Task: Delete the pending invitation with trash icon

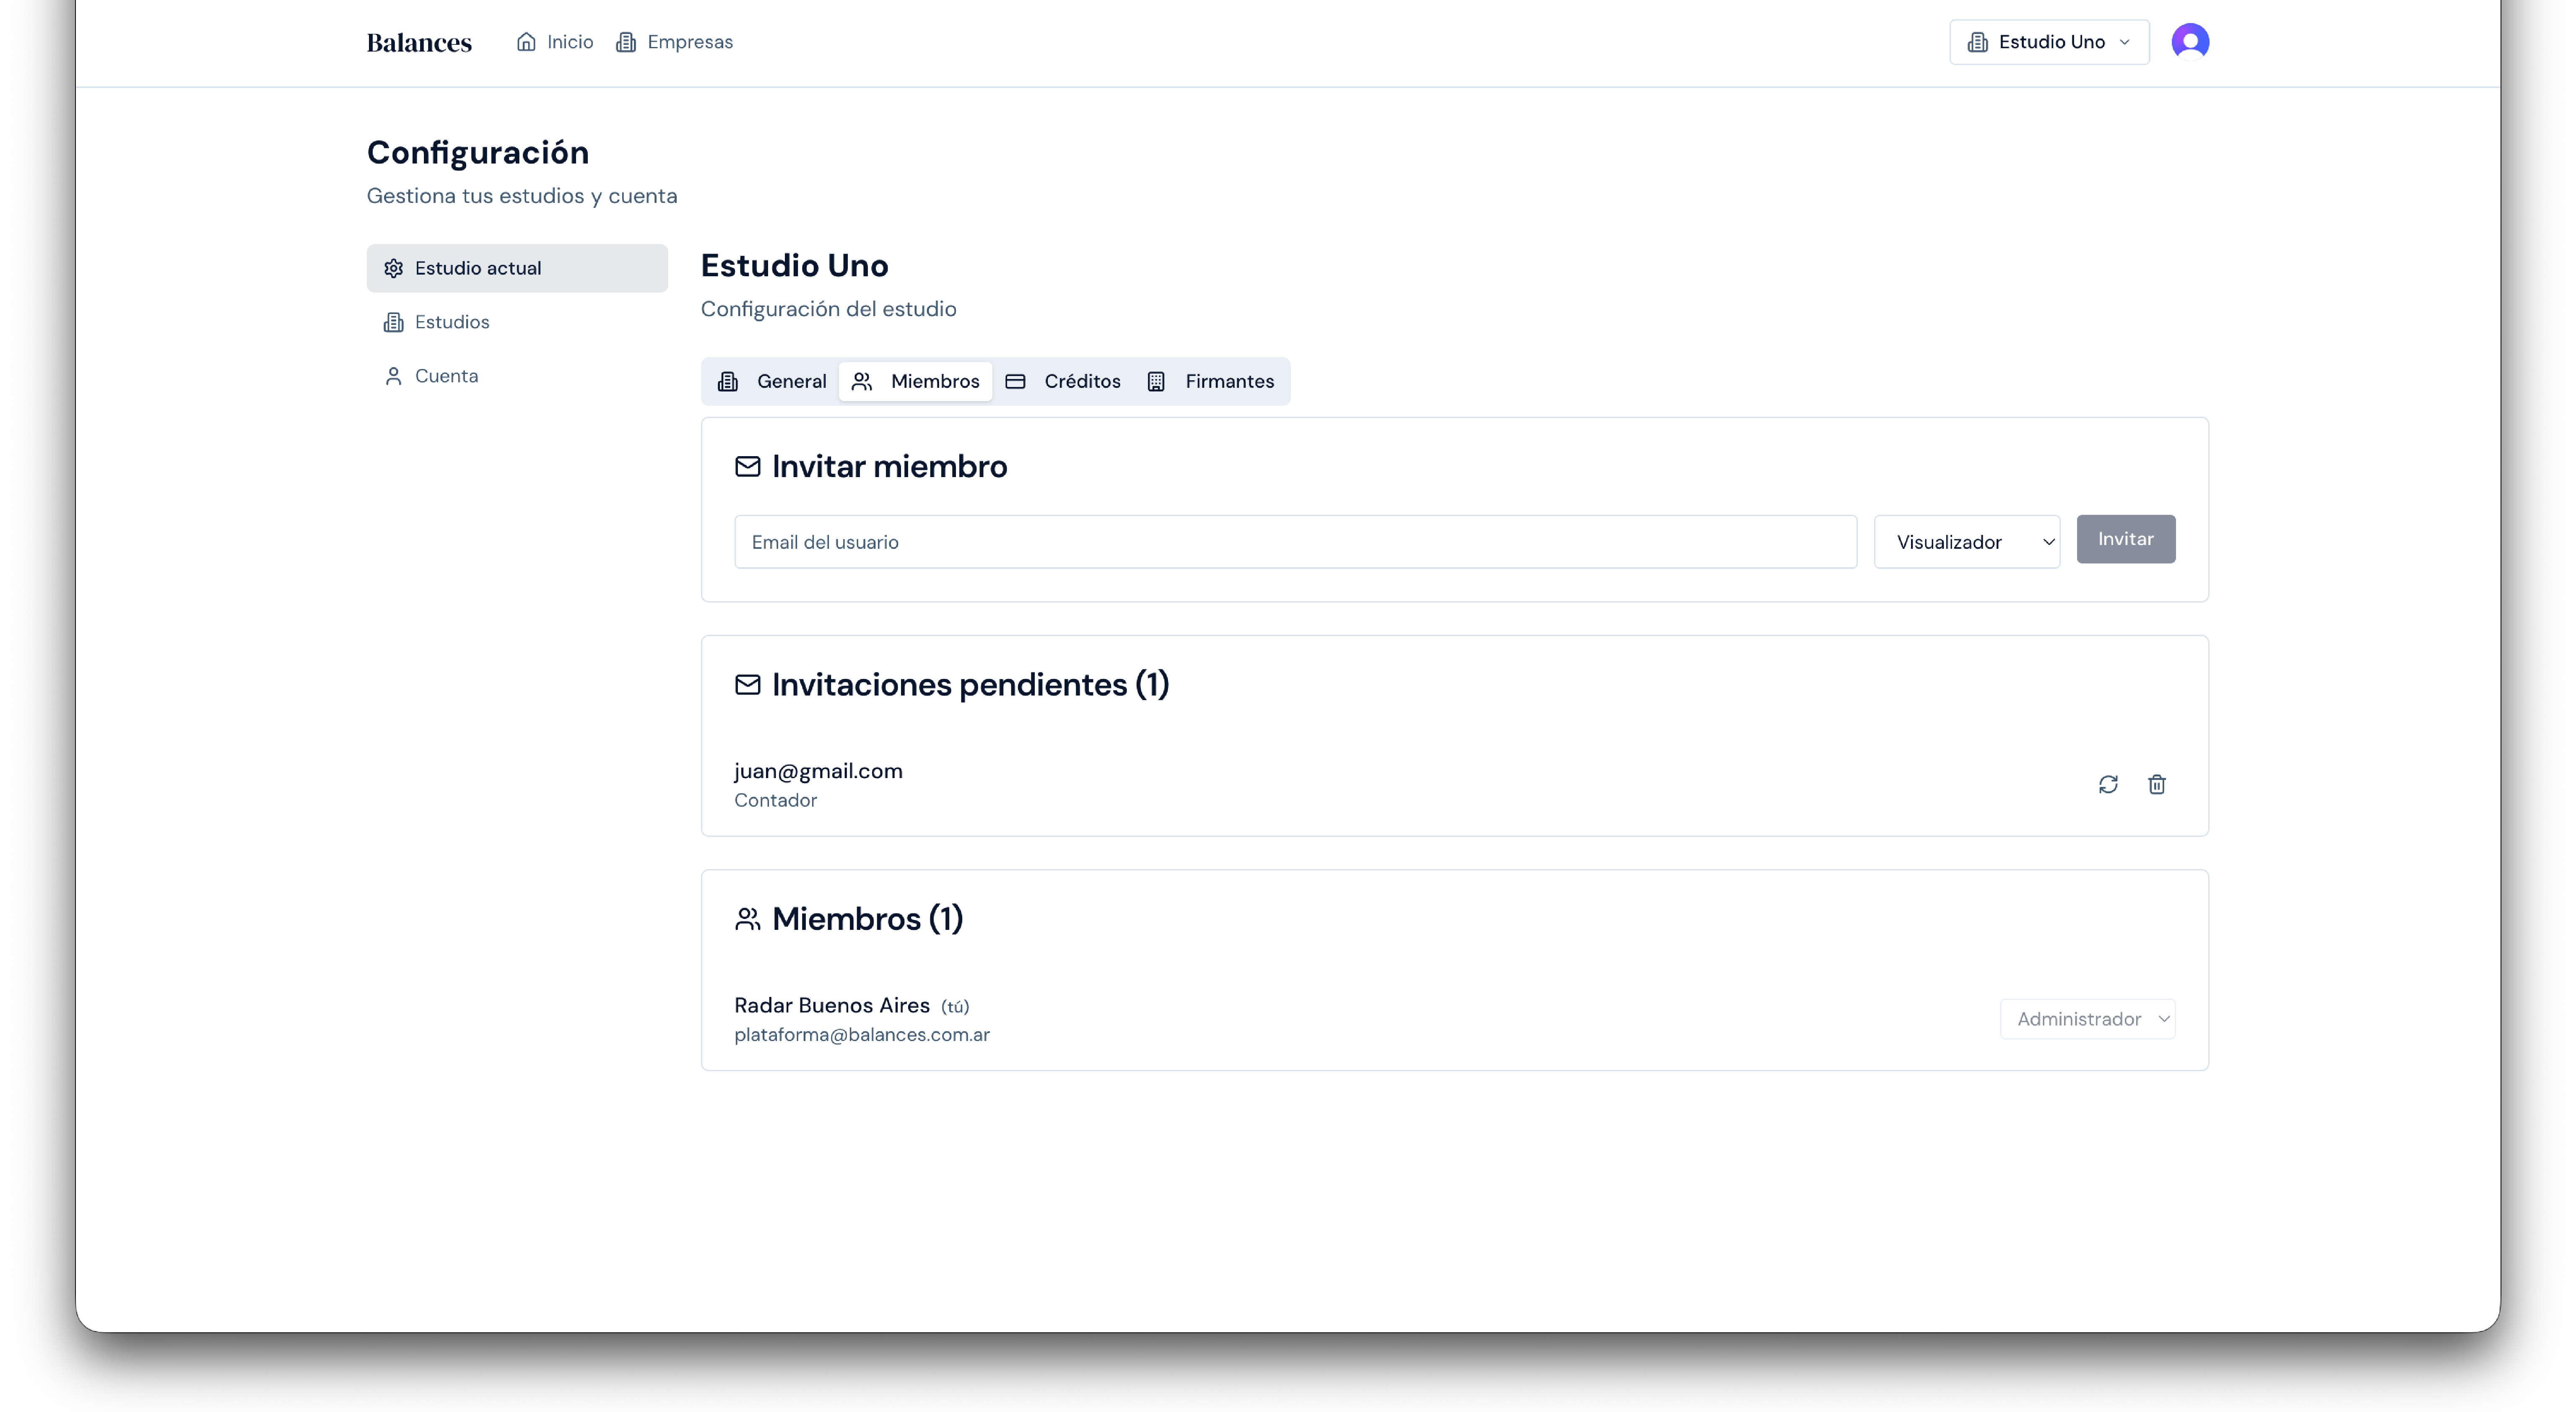Action: coord(2157,785)
